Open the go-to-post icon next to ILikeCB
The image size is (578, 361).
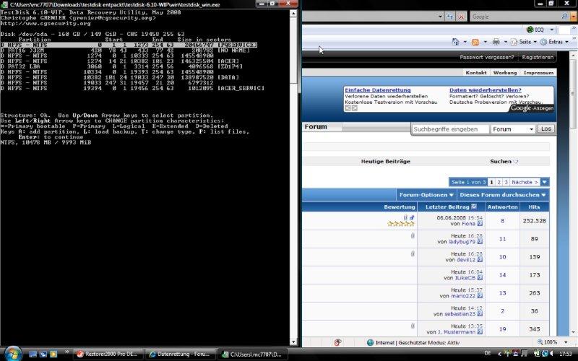(x=480, y=278)
